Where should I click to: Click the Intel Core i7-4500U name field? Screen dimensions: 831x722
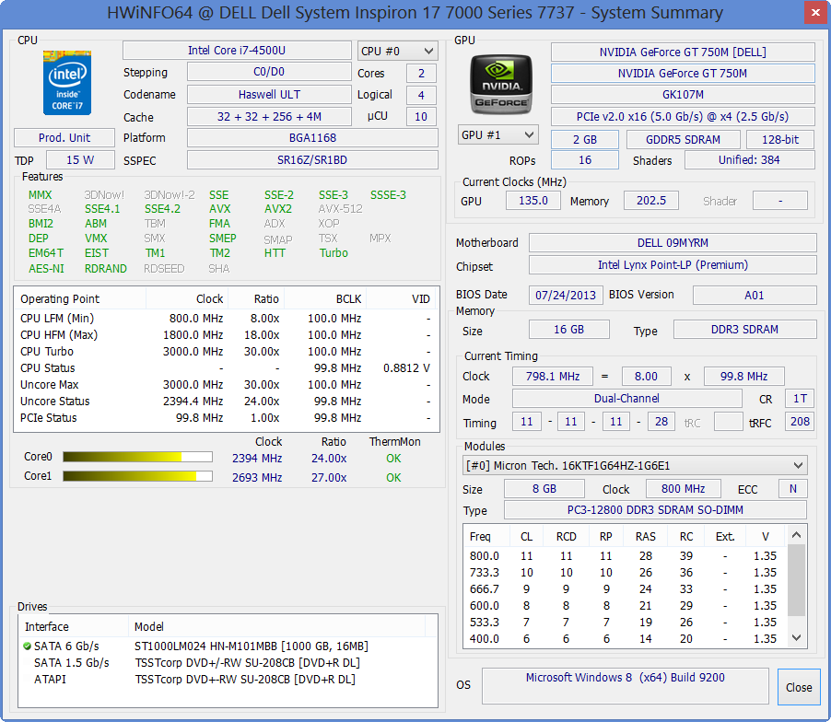237,51
